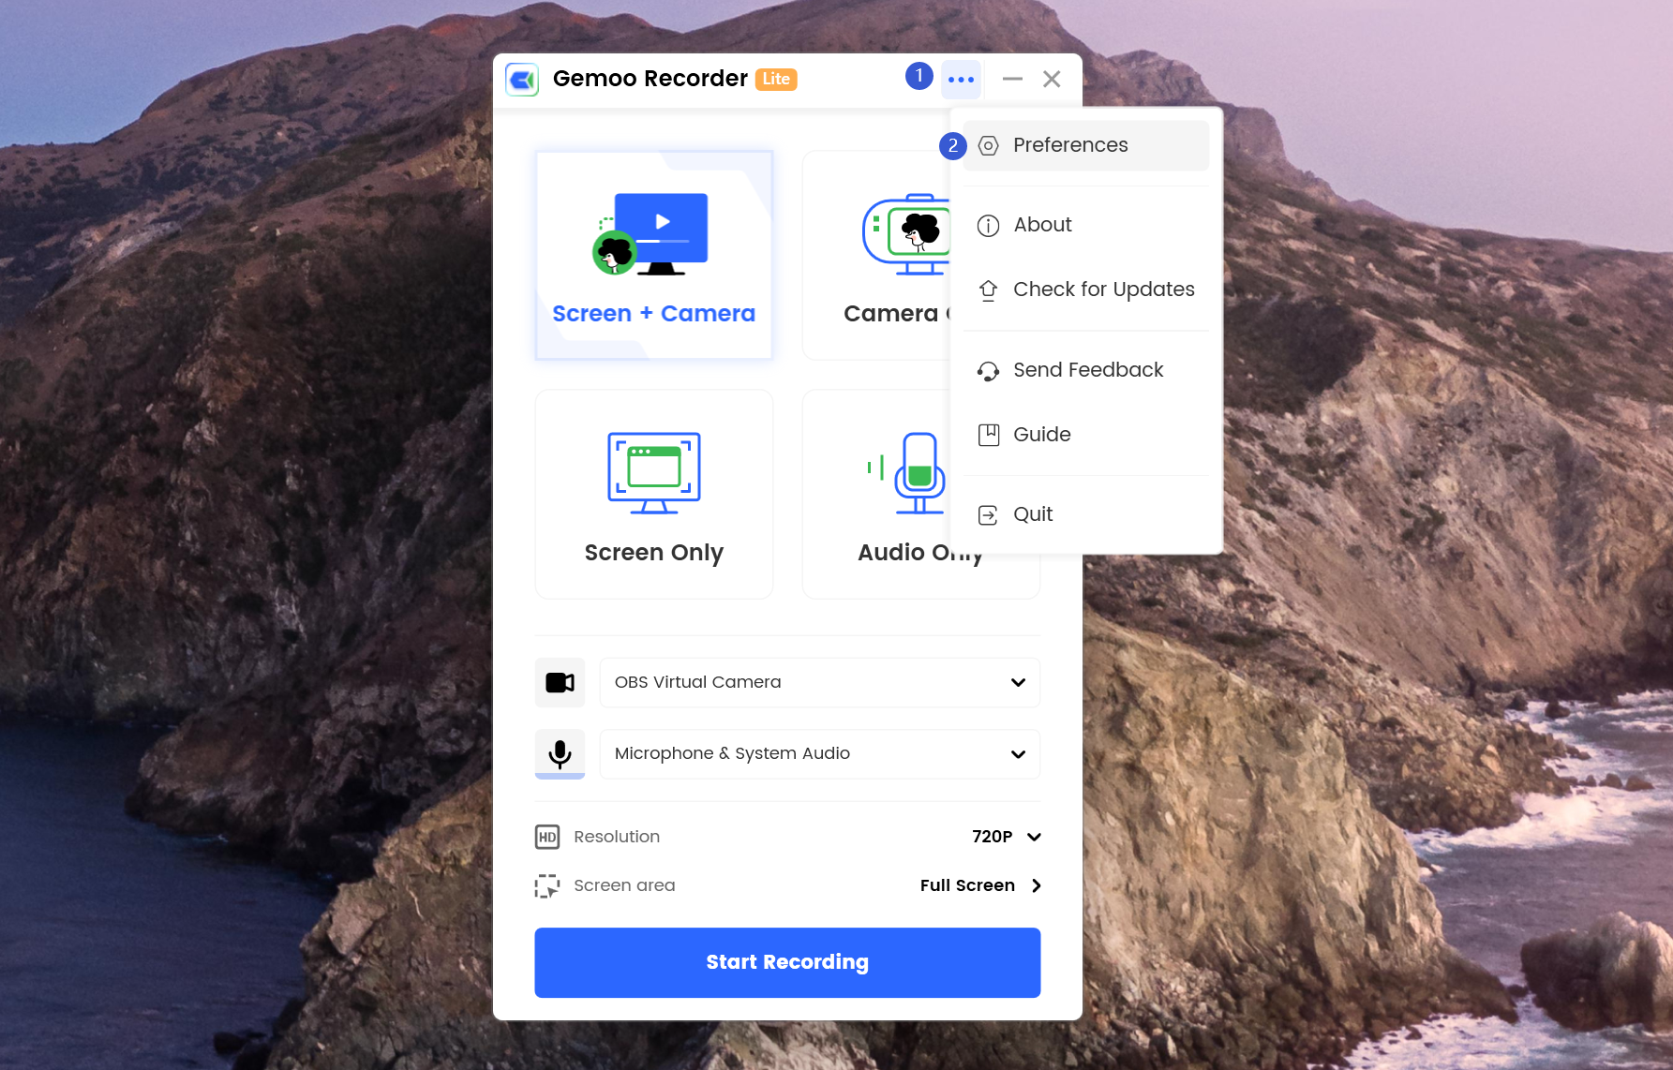The width and height of the screenshot is (1673, 1070).
Task: Click the Lite badge label
Action: coord(776,80)
